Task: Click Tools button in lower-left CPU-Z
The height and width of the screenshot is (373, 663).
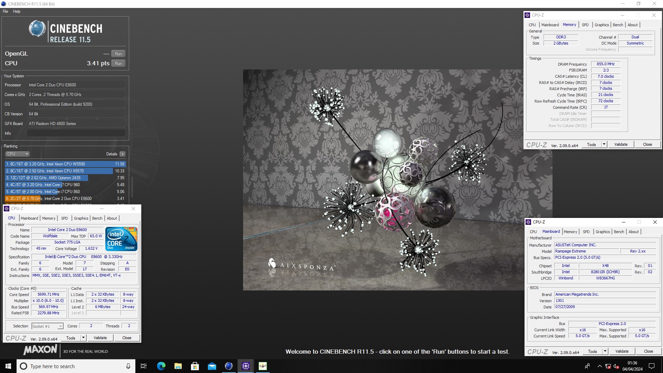Action: click(71, 338)
